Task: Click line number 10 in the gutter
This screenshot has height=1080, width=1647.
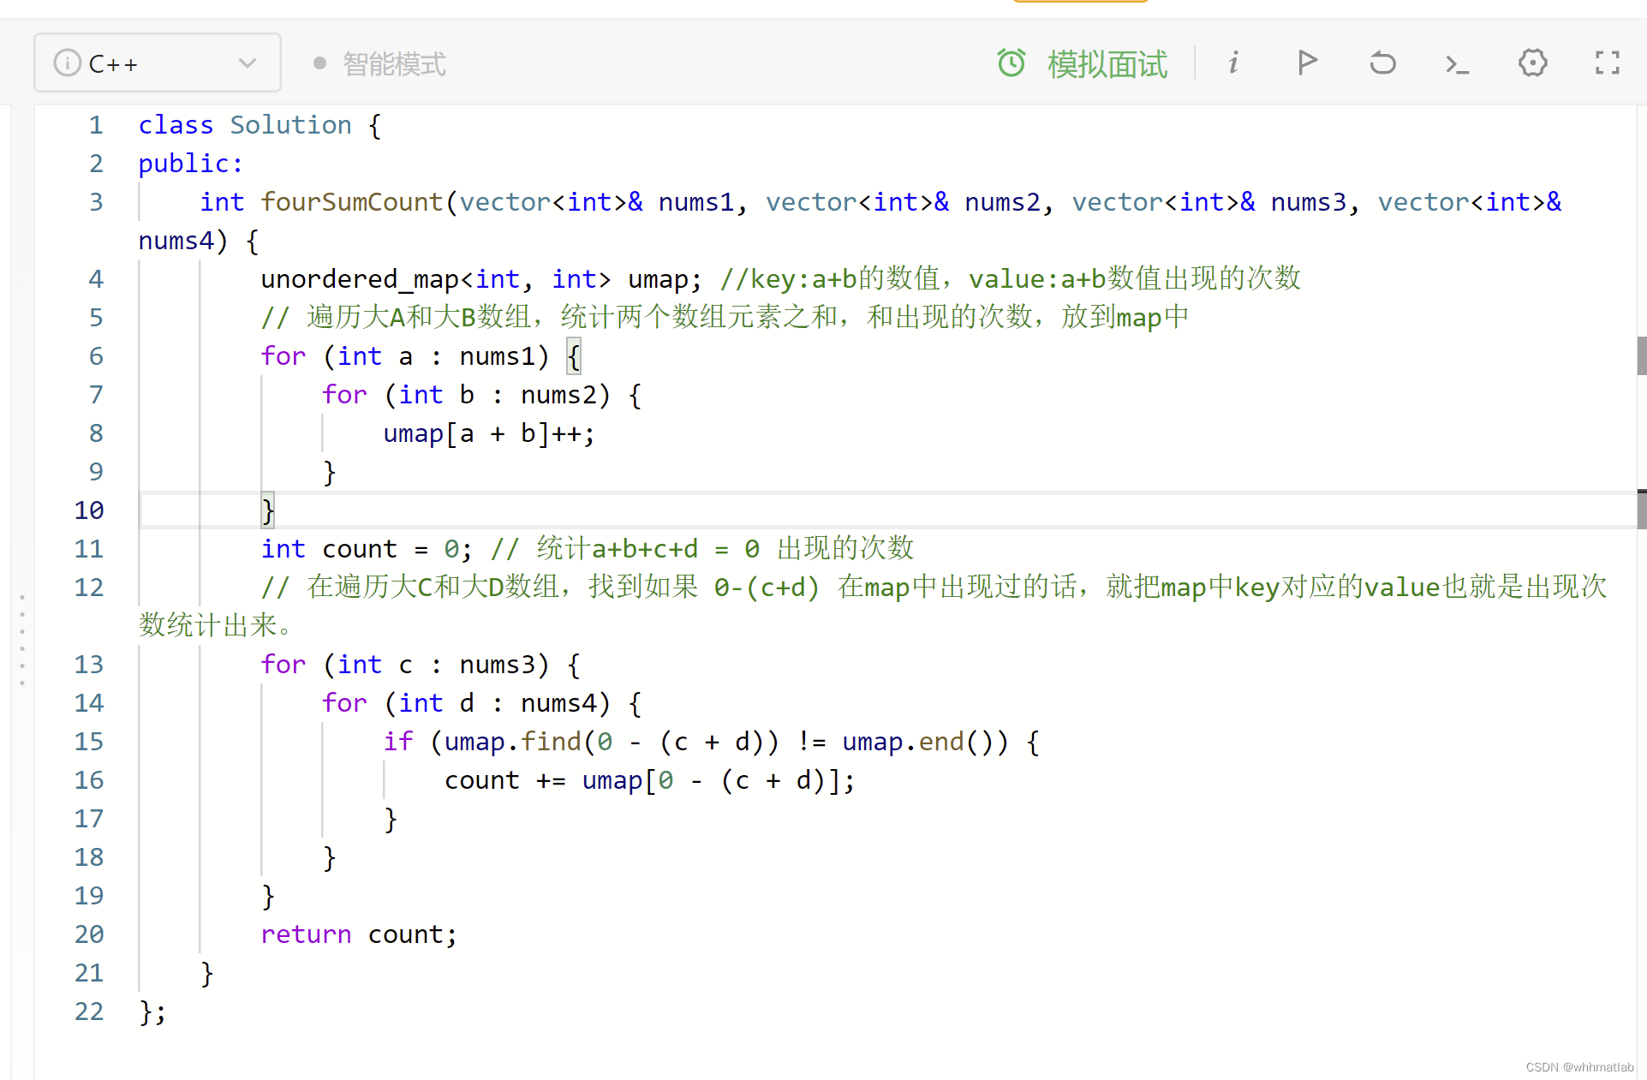Action: tap(89, 510)
